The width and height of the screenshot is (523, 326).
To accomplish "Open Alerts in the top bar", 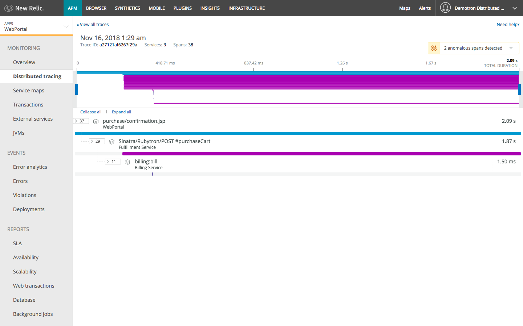I will [425, 8].
